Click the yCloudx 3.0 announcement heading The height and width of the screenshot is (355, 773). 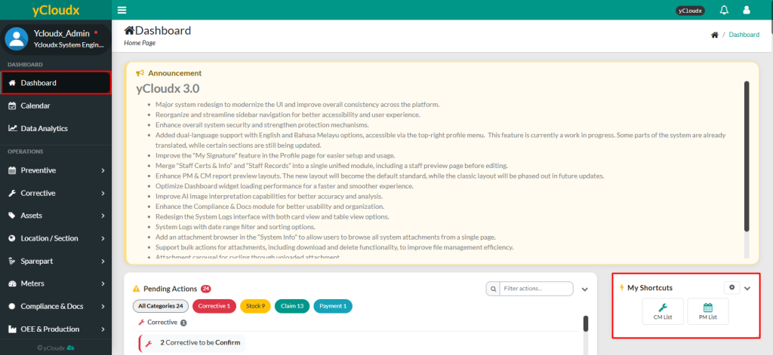168,89
